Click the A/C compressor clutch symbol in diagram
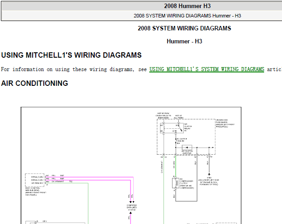Viewport: 282px width, 224px height. click(x=176, y=183)
